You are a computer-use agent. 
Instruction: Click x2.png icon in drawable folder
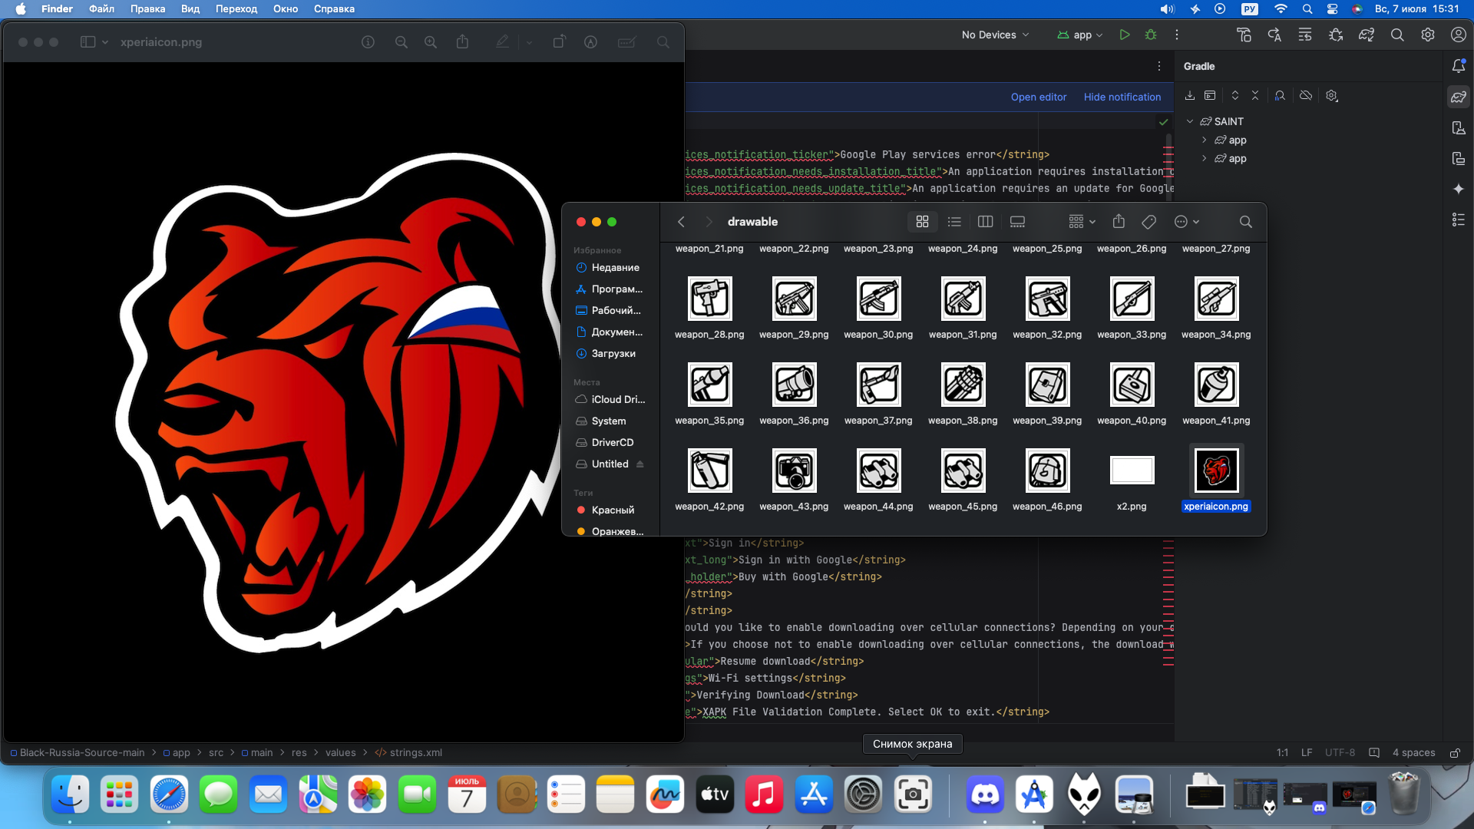pos(1131,470)
